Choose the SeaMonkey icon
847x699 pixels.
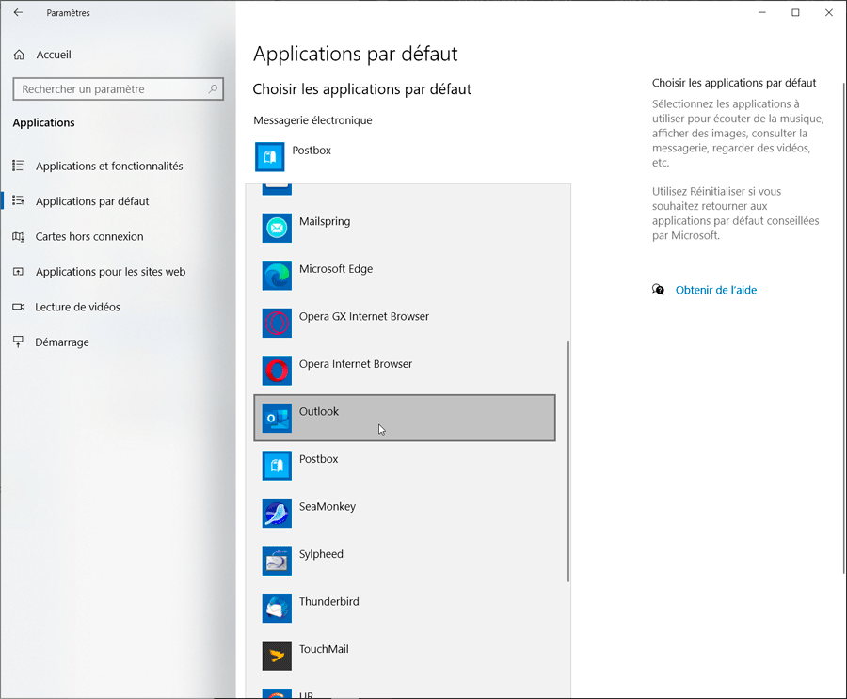point(277,513)
